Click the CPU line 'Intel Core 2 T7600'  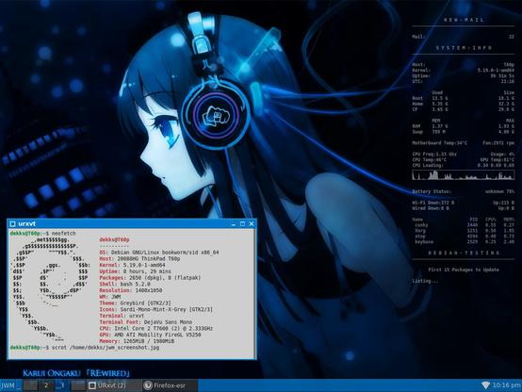(156, 328)
